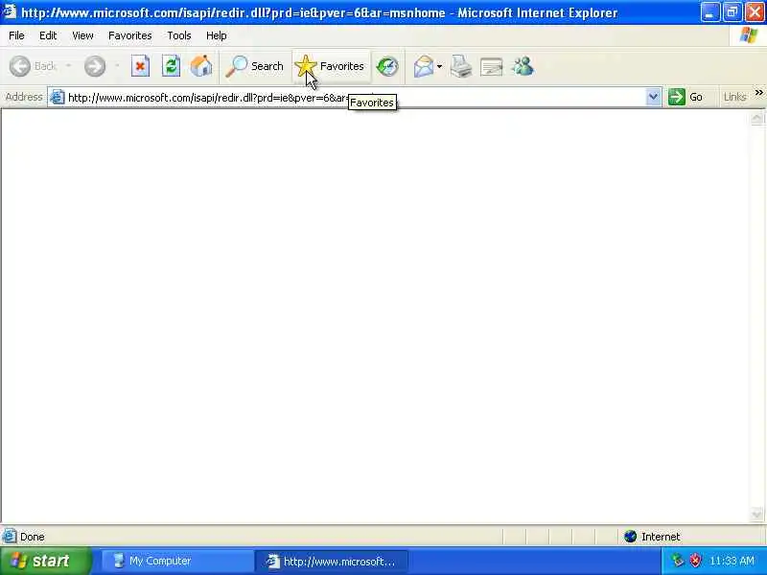Minimize the Internet Explorer window

709,11
